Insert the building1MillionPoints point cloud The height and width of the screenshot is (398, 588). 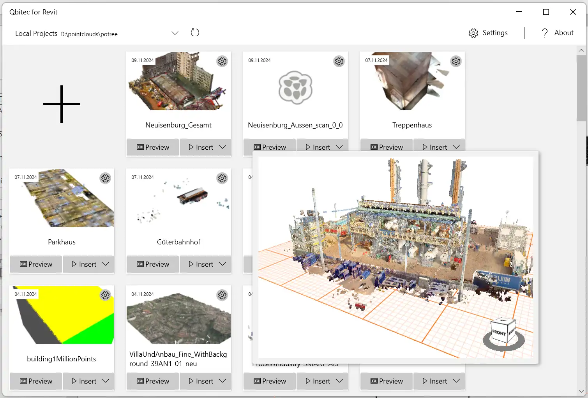(x=84, y=381)
